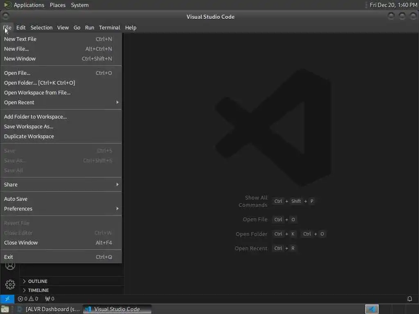The height and width of the screenshot is (314, 419).
Task: Click the File menu
Action: point(7,27)
